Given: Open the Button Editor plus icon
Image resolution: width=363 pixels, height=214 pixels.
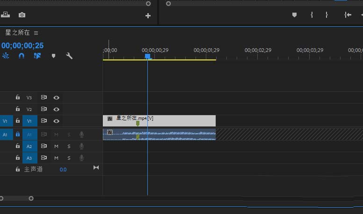Looking at the screenshot, I should tap(148, 15).
